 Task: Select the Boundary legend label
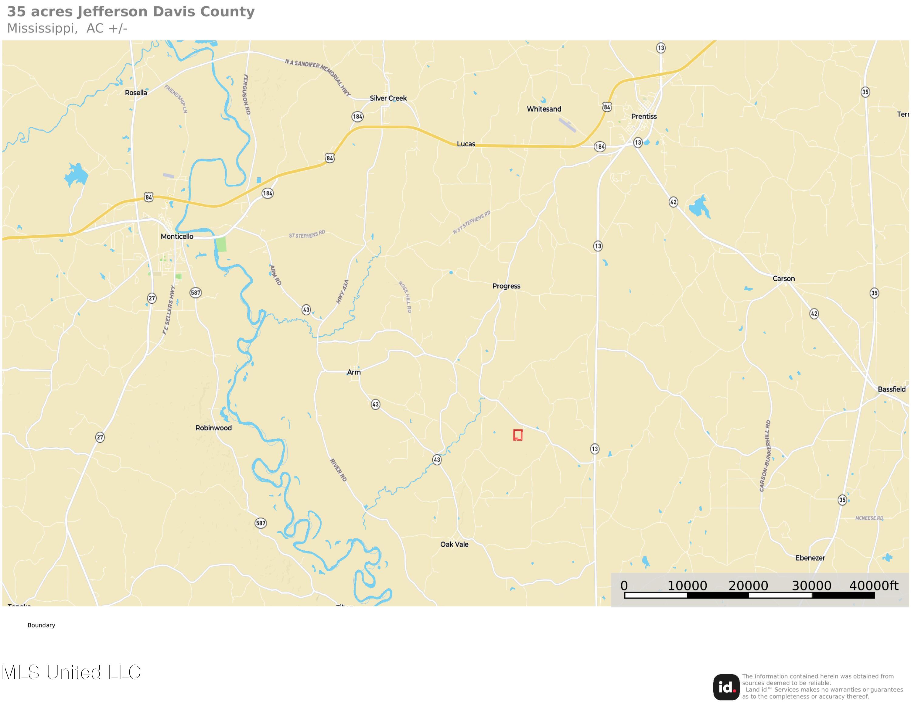tap(41, 625)
